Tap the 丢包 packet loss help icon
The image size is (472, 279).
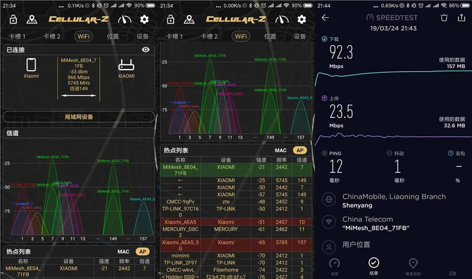pyautogui.click(x=450, y=153)
